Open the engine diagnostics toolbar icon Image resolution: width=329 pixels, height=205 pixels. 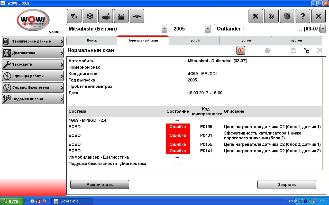pyautogui.click(x=106, y=16)
